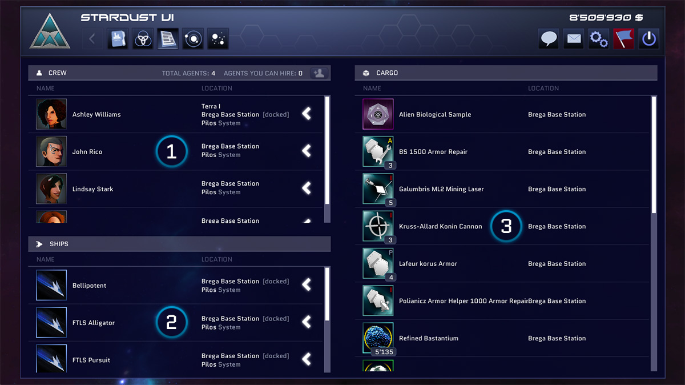
Task: Click the three-rings faction icon
Action: pyautogui.click(x=143, y=39)
